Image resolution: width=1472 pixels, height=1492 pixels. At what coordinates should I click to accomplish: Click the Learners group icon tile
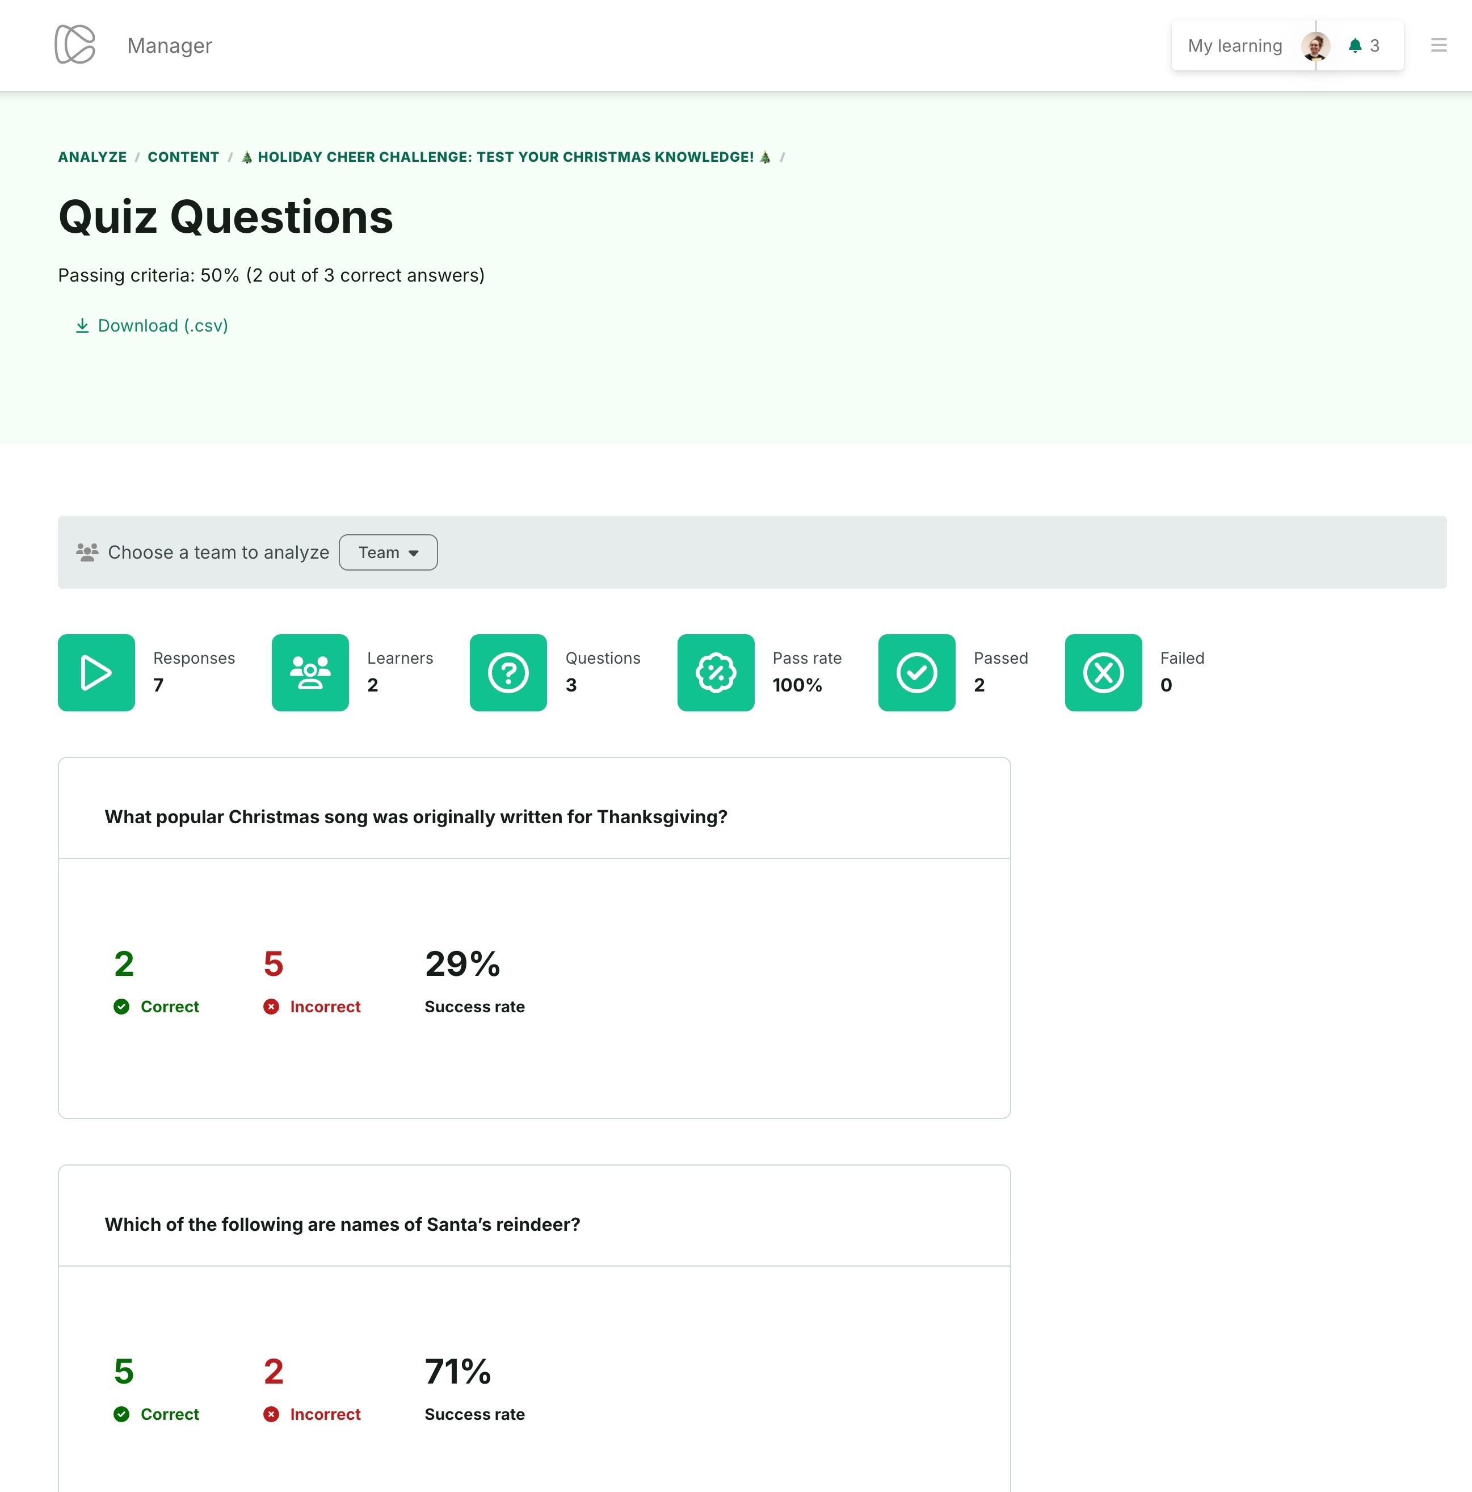point(310,673)
